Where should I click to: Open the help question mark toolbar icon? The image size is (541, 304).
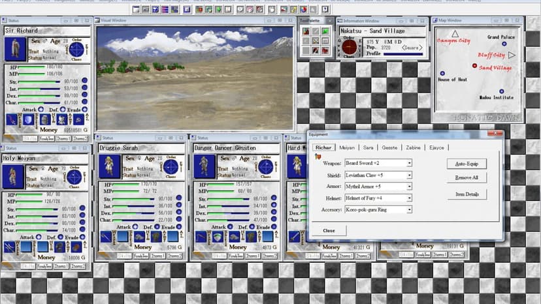pyautogui.click(x=325, y=9)
